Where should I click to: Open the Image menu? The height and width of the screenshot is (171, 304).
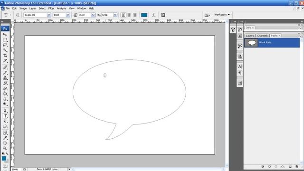[23, 9]
